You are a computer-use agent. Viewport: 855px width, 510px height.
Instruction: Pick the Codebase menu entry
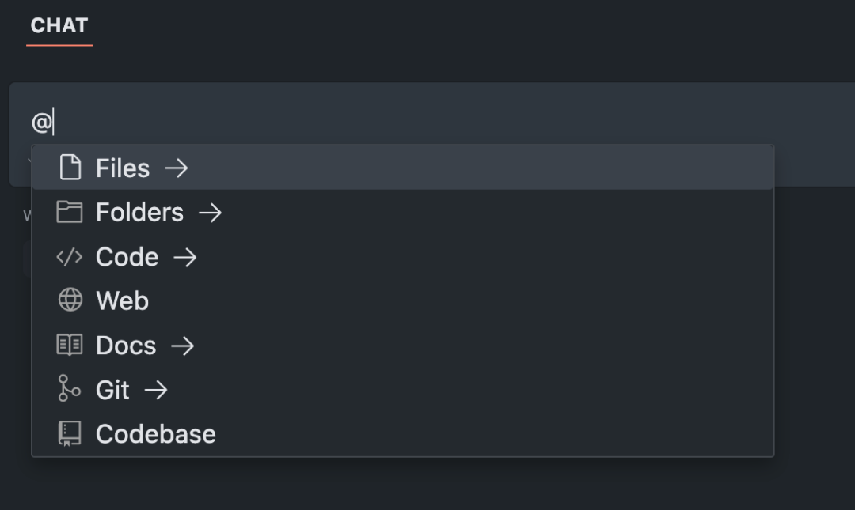(x=155, y=433)
